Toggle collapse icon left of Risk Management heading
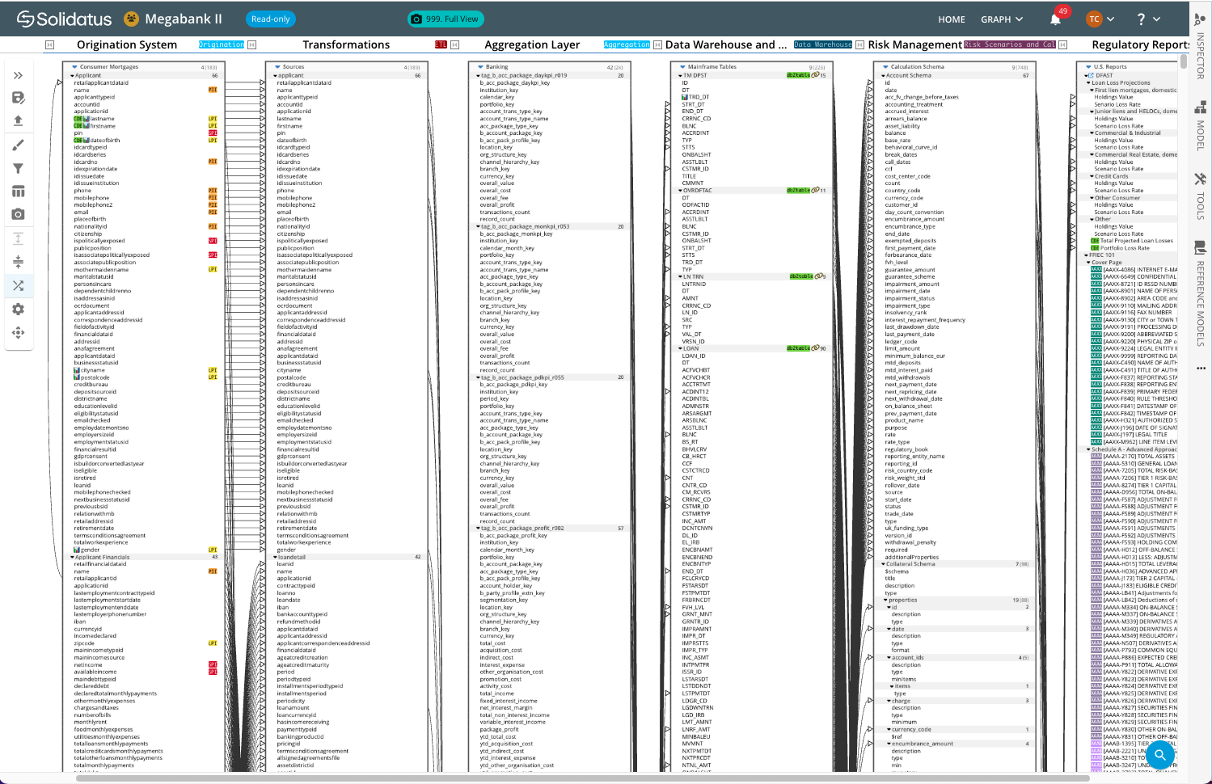 [x=859, y=44]
